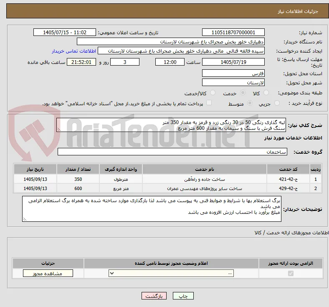The image size is (329, 307).
Task: Select the جزیی purchase type radio
Action: point(277,103)
